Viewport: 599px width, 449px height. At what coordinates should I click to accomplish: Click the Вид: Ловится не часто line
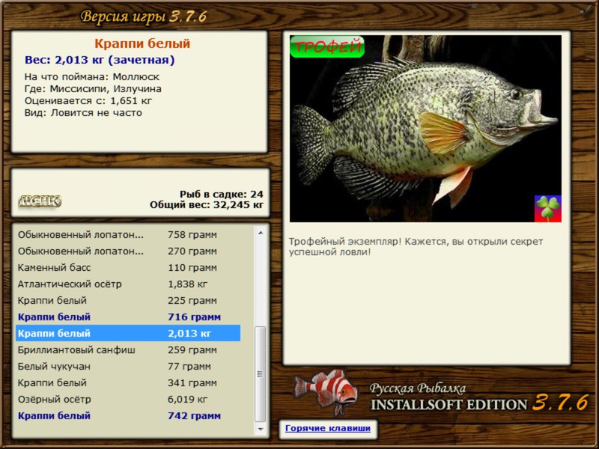coord(83,113)
